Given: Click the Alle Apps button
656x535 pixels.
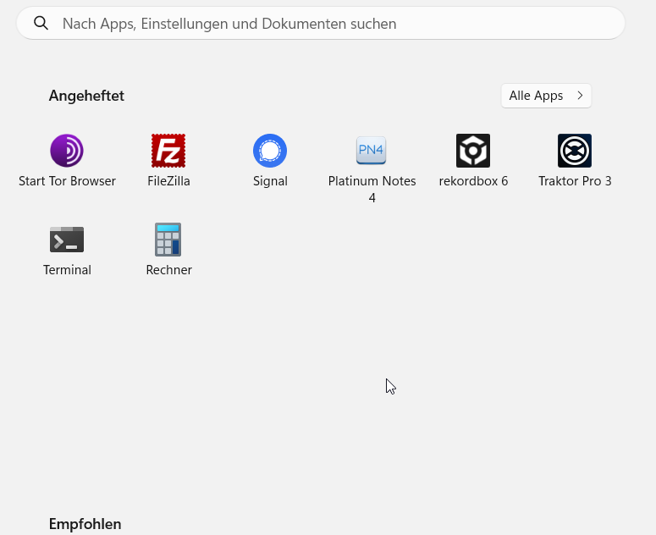Looking at the screenshot, I should point(547,96).
